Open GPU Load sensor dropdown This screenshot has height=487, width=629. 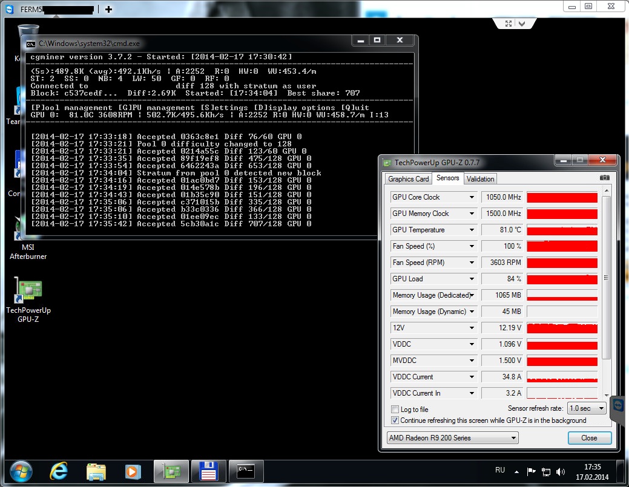coord(472,279)
